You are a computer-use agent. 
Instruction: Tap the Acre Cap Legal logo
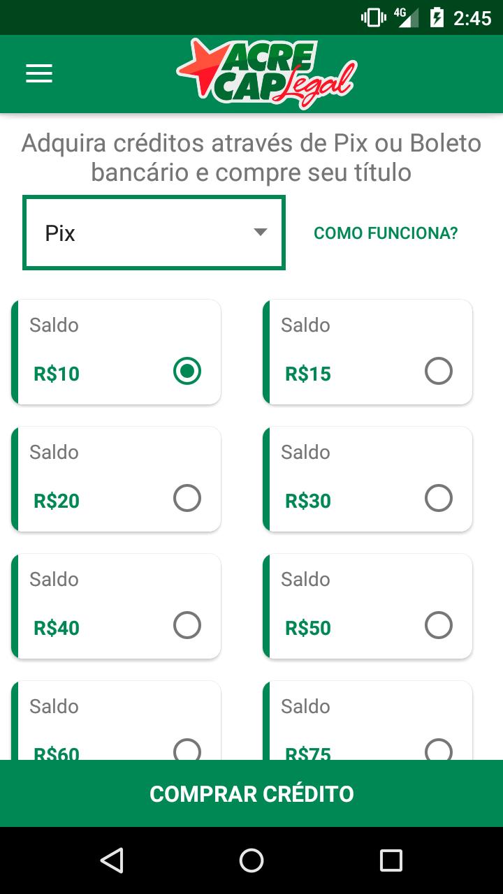[267, 74]
